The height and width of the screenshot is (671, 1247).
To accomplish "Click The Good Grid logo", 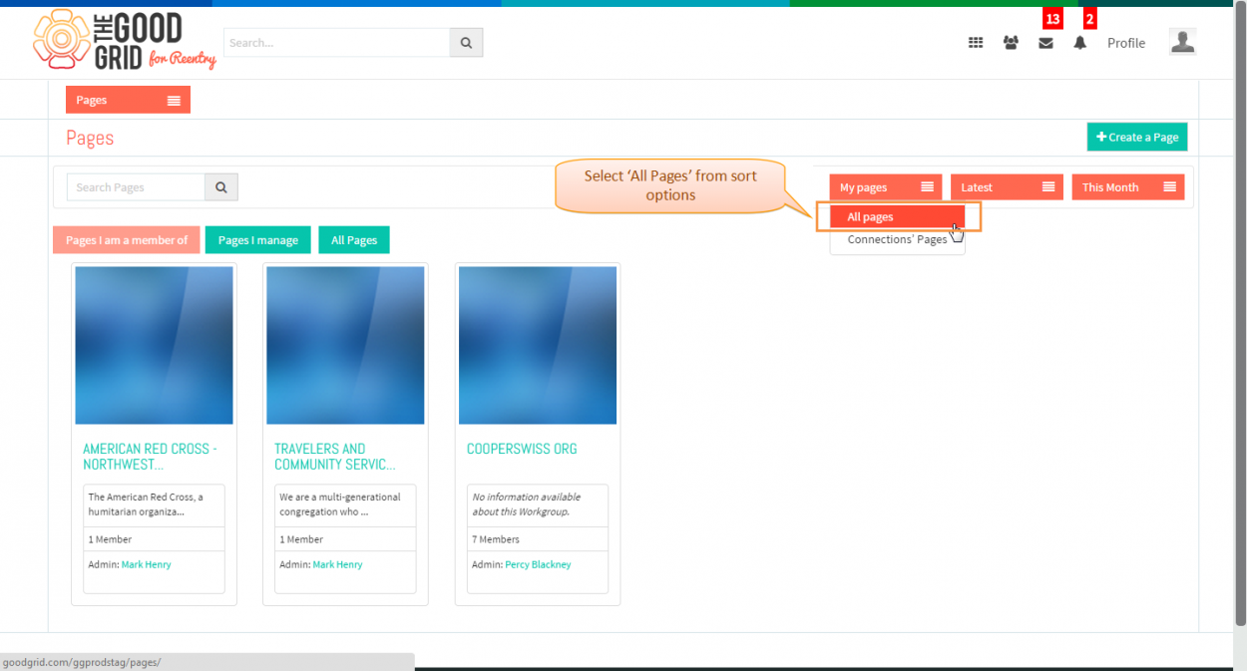I will pos(125,41).
